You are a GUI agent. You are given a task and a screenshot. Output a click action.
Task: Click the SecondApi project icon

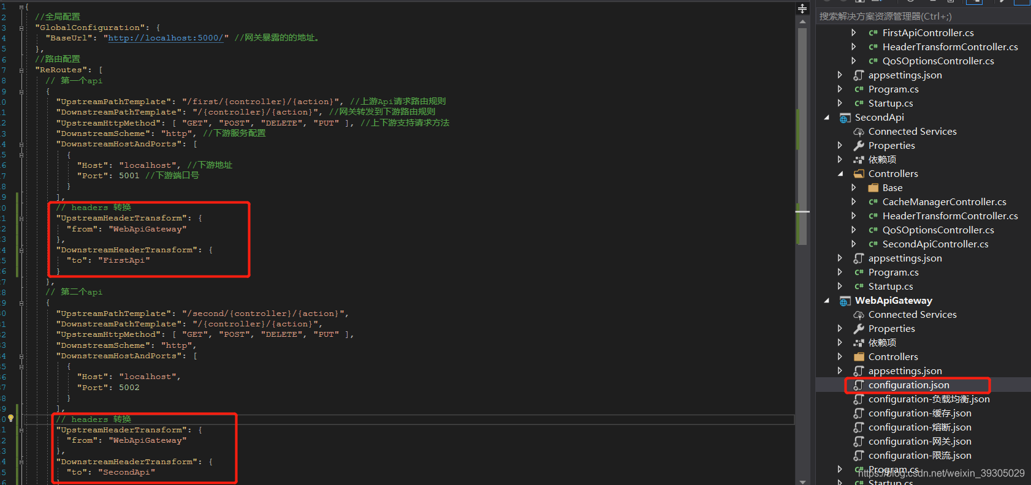(x=845, y=118)
